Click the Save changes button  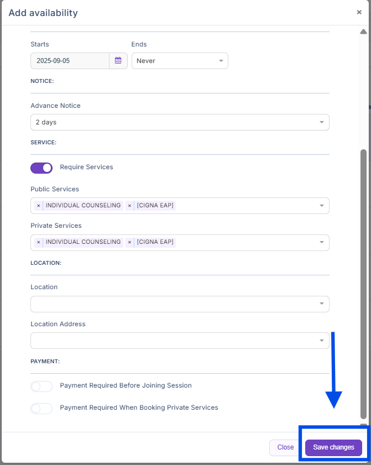click(333, 447)
